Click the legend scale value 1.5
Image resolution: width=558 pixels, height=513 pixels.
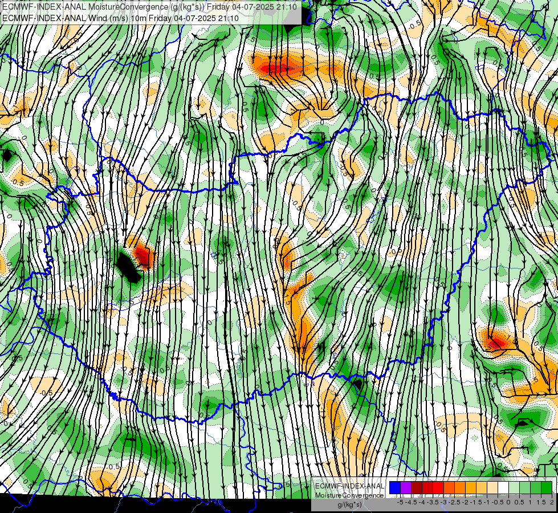coord(541,502)
